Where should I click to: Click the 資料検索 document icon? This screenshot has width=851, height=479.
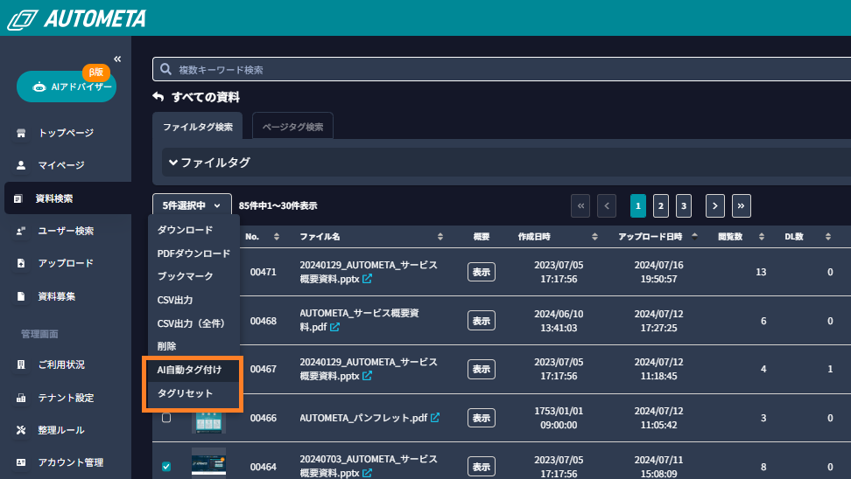coord(18,198)
